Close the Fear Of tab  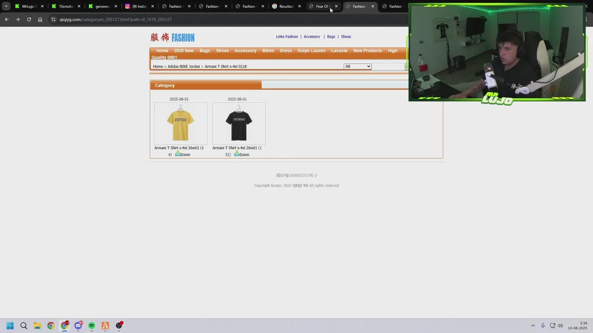[336, 6]
